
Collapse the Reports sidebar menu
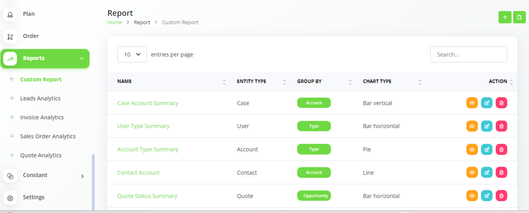[x=82, y=59]
